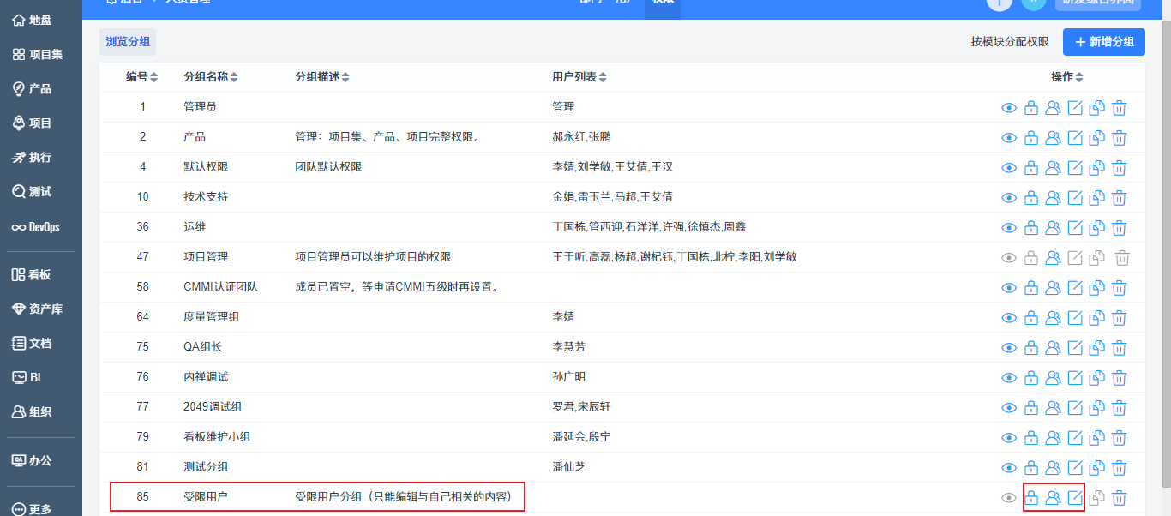Viewport: 1171px width, 516px height.
Task: Sort table by 分组描述 column
Action: click(322, 77)
